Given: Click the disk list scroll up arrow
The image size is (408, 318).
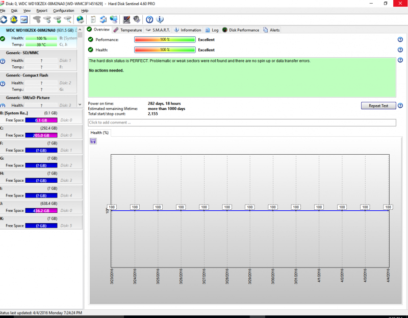Looking at the screenshot, I should (x=80, y=29).
